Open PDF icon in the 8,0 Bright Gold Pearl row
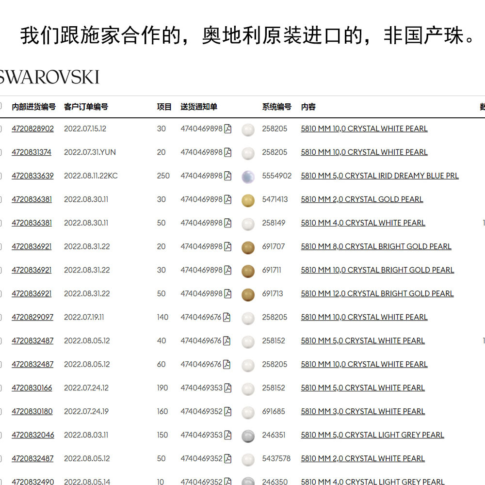 coord(227,246)
